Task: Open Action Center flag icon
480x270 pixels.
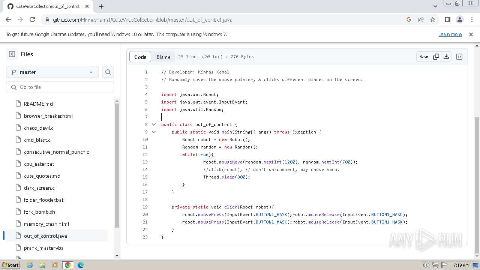Action: pos(444,265)
